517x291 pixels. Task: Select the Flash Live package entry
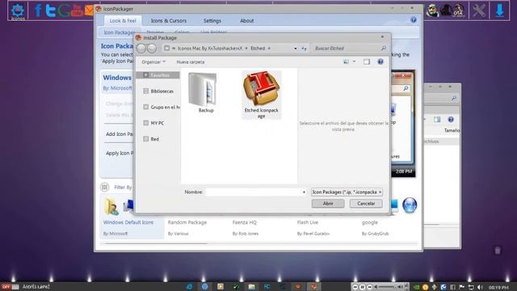point(313,227)
